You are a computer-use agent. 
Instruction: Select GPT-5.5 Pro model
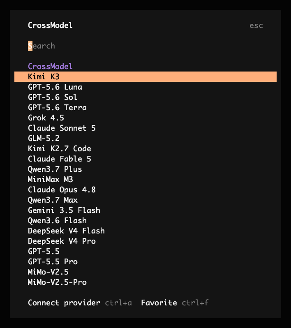point(145,261)
